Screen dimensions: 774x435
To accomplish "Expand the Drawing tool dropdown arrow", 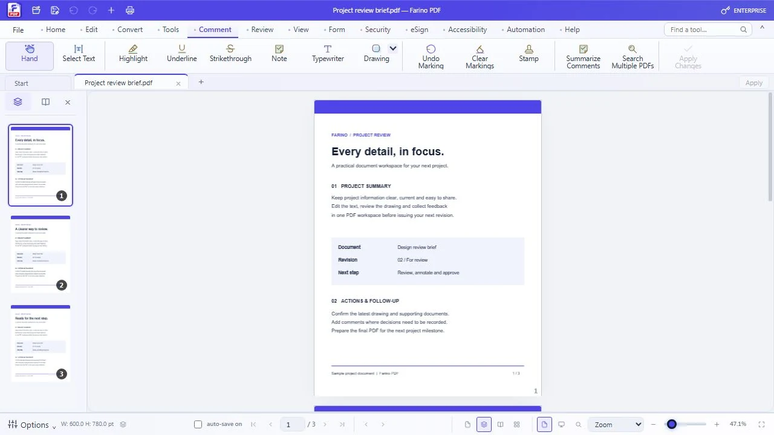I will pyautogui.click(x=393, y=48).
